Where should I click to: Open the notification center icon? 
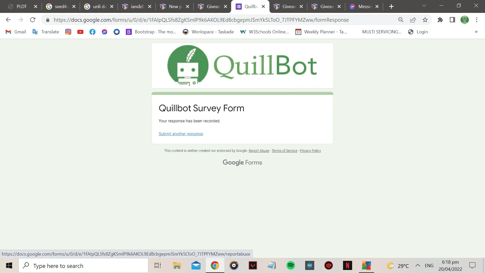click(472, 266)
